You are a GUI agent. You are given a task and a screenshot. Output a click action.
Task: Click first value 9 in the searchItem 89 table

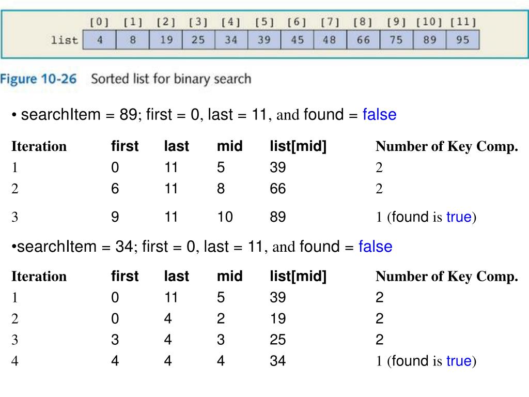(x=115, y=217)
